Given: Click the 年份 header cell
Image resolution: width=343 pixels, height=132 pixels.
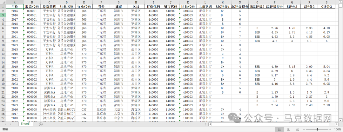Looking at the screenshot, I should pos(15,7).
